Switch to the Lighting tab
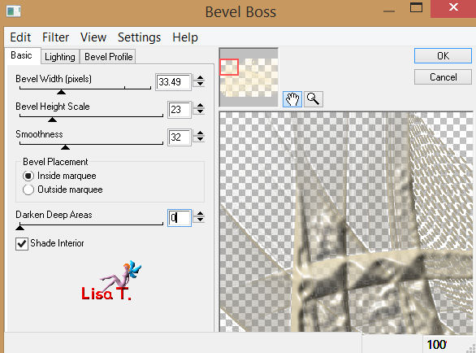Viewport: 476px width, 353px height. pyautogui.click(x=60, y=57)
